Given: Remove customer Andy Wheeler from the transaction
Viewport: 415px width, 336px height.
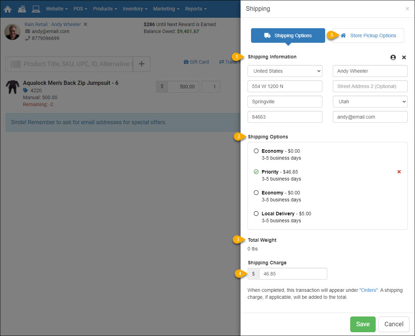Looking at the screenshot, I should pos(86,24).
